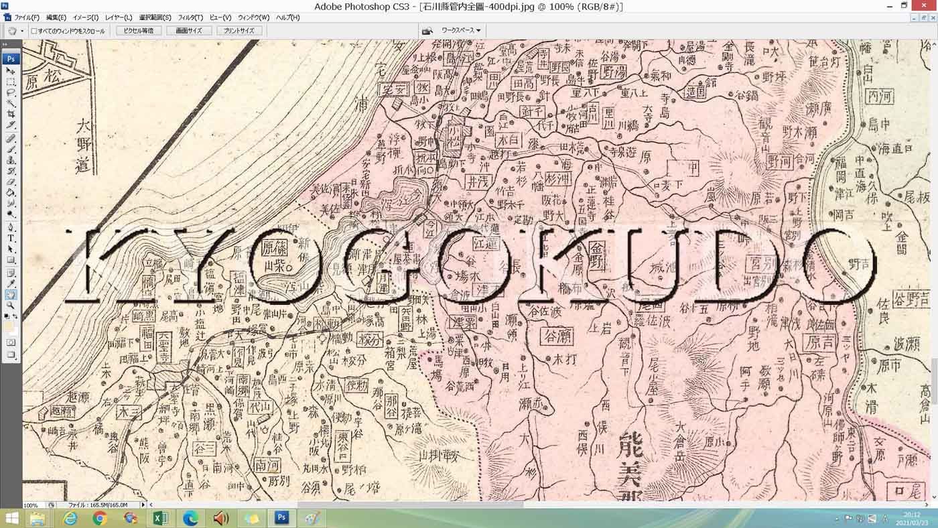This screenshot has height=528, width=938.
Task: Select the Type tool
Action: click(x=11, y=238)
